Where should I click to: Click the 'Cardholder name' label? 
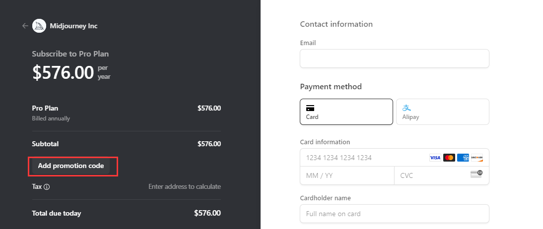tap(325, 198)
